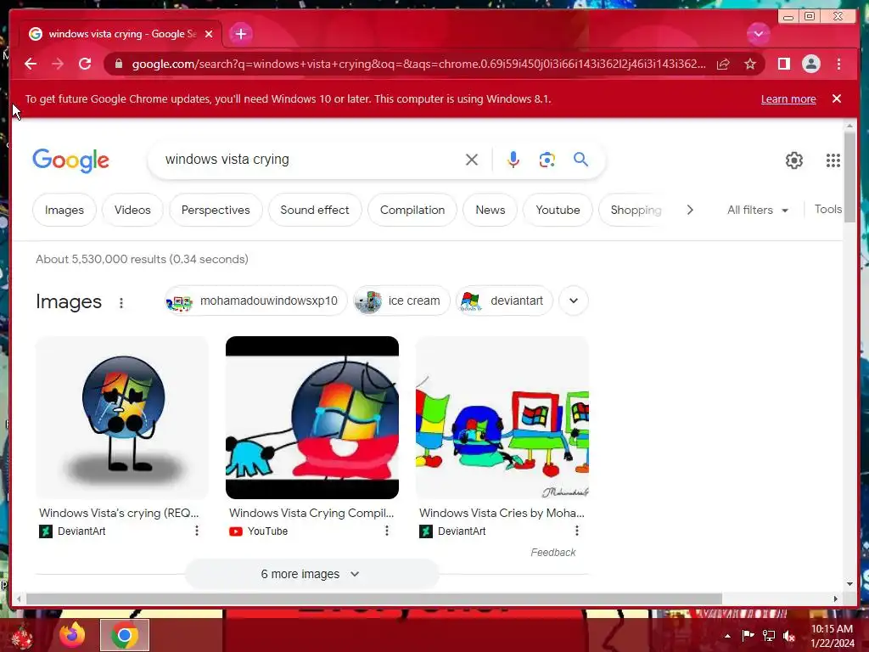Open options for Windows Vista's crying result
869x652 pixels.
(196, 531)
